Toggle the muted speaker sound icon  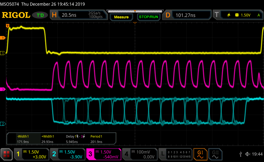click(248, 154)
